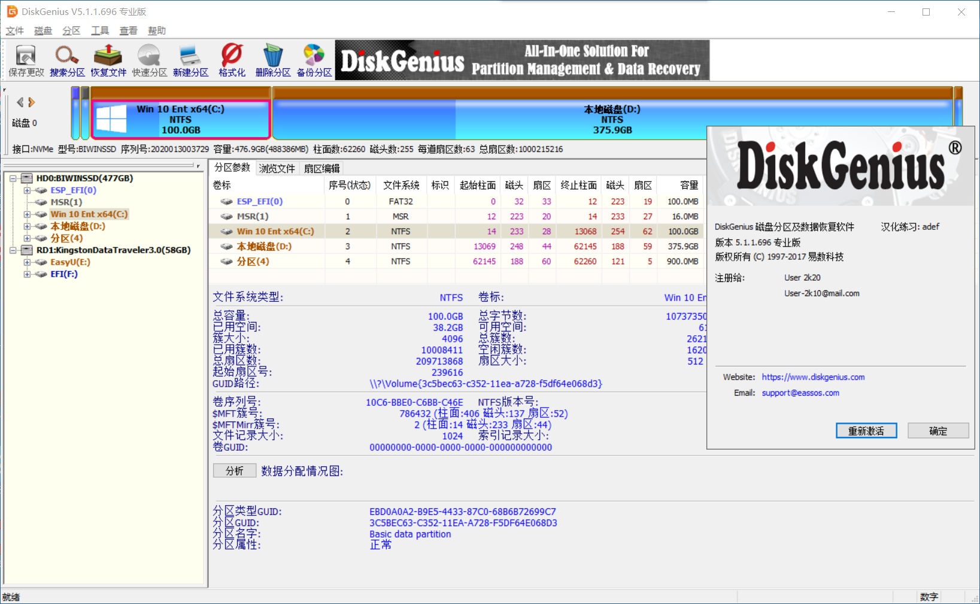Select MSR(1) in the disk tree
Viewport: 980px width, 604px height.
point(66,202)
